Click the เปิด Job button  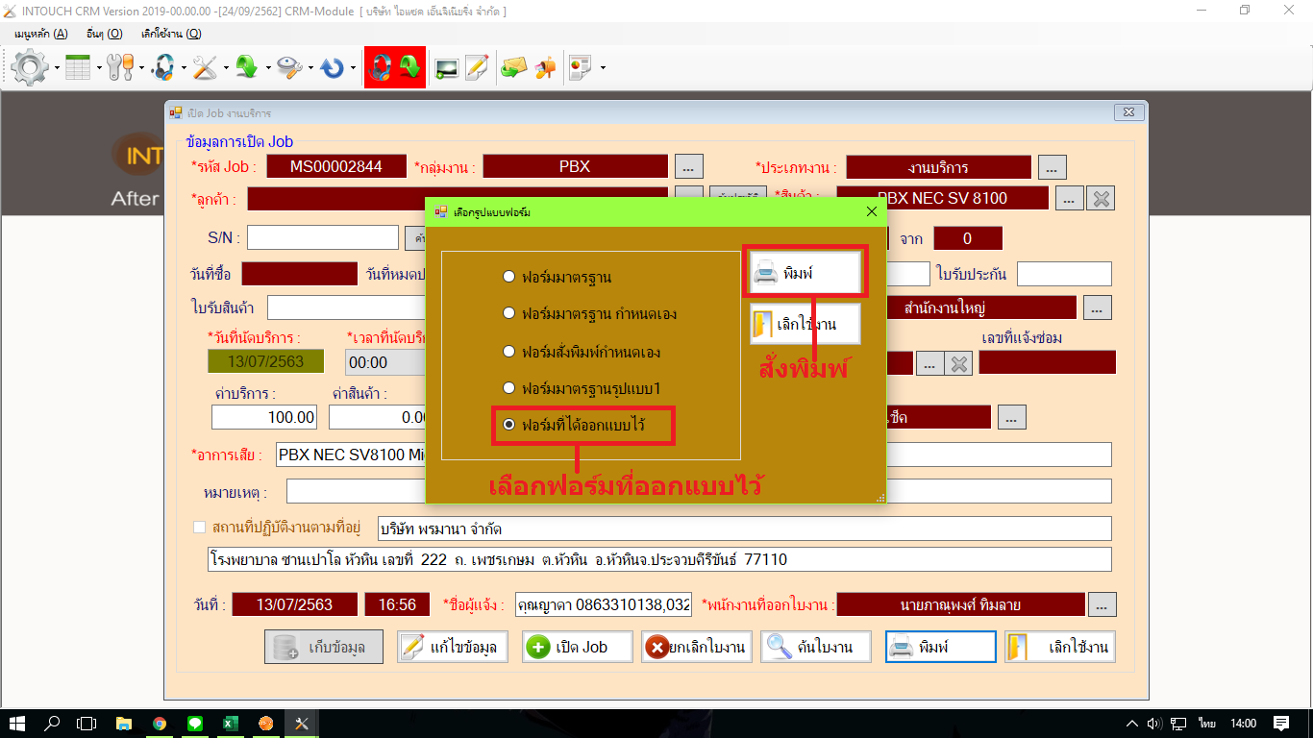pyautogui.click(x=579, y=647)
